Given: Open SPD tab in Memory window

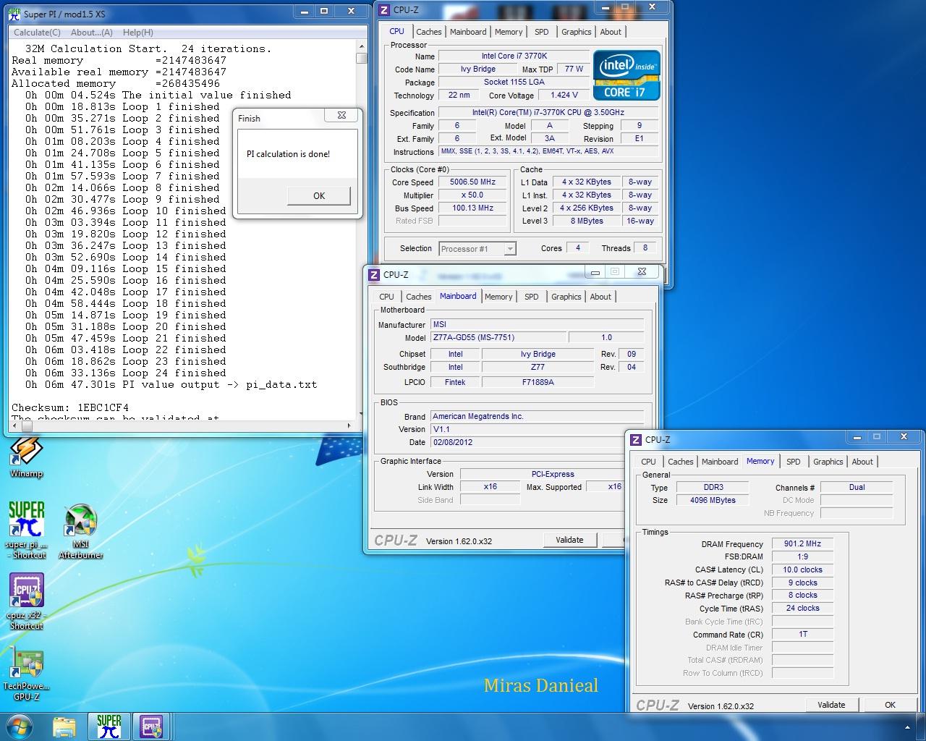Looking at the screenshot, I should pos(794,462).
